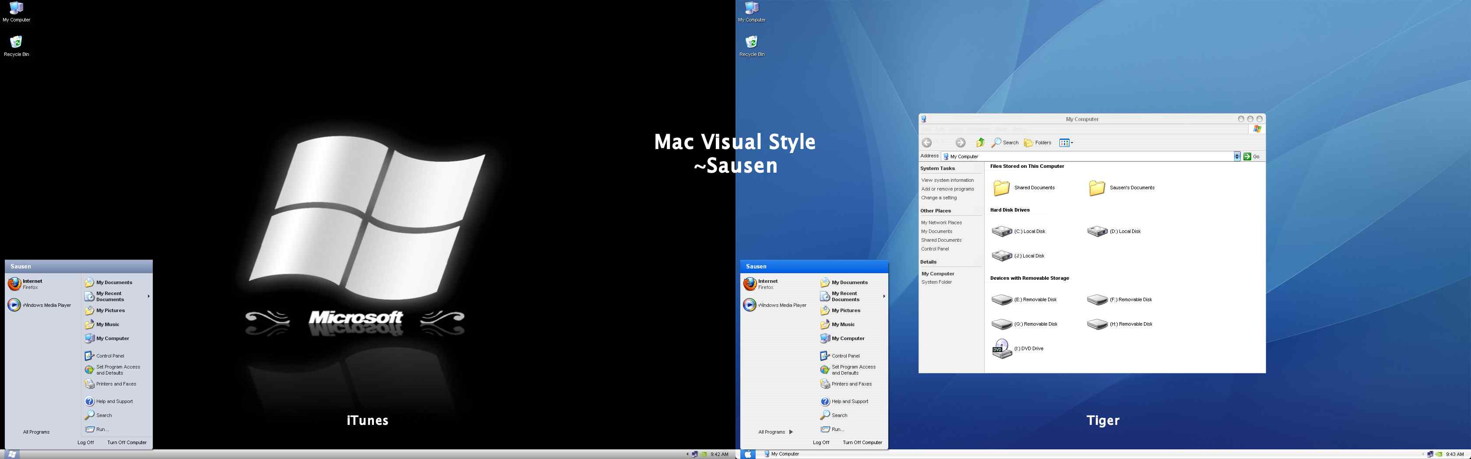Select the (C:) Local Disk drive
The height and width of the screenshot is (459, 1471).
1019,231
